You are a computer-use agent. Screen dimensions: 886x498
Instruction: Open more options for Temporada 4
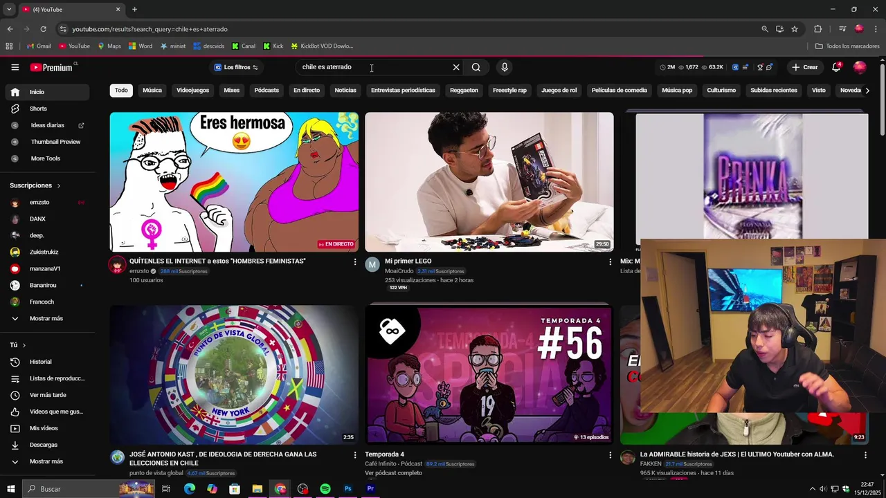pos(610,455)
